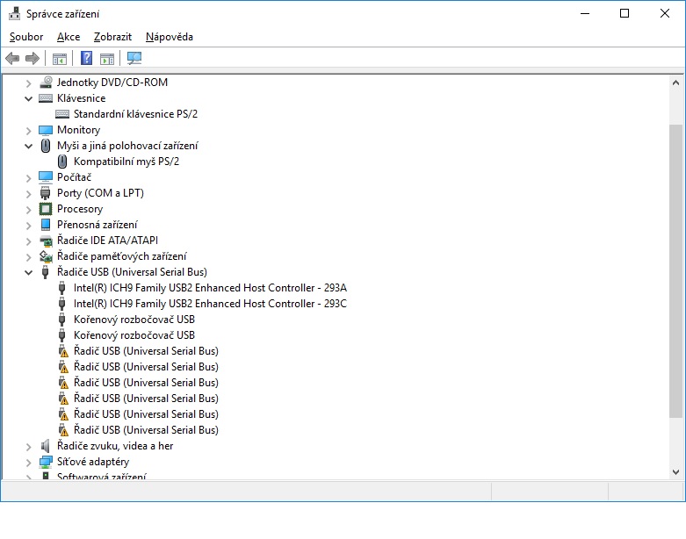
Task: Open the Soubor menu
Action: click(26, 37)
